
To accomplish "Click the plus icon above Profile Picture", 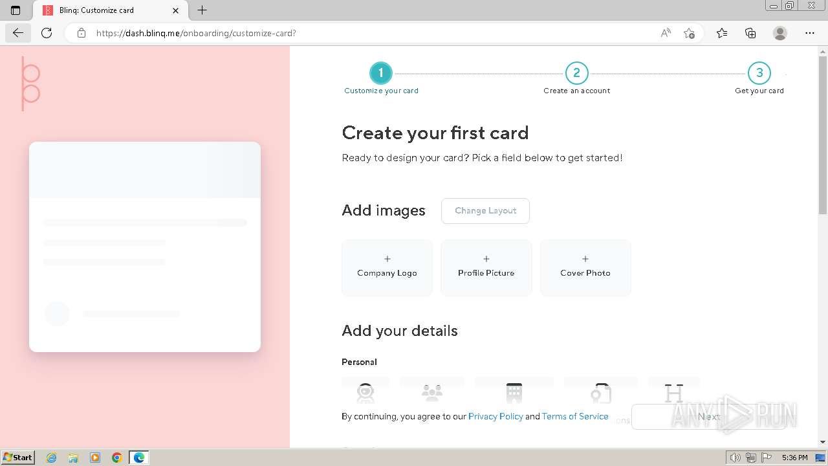I will (x=486, y=259).
